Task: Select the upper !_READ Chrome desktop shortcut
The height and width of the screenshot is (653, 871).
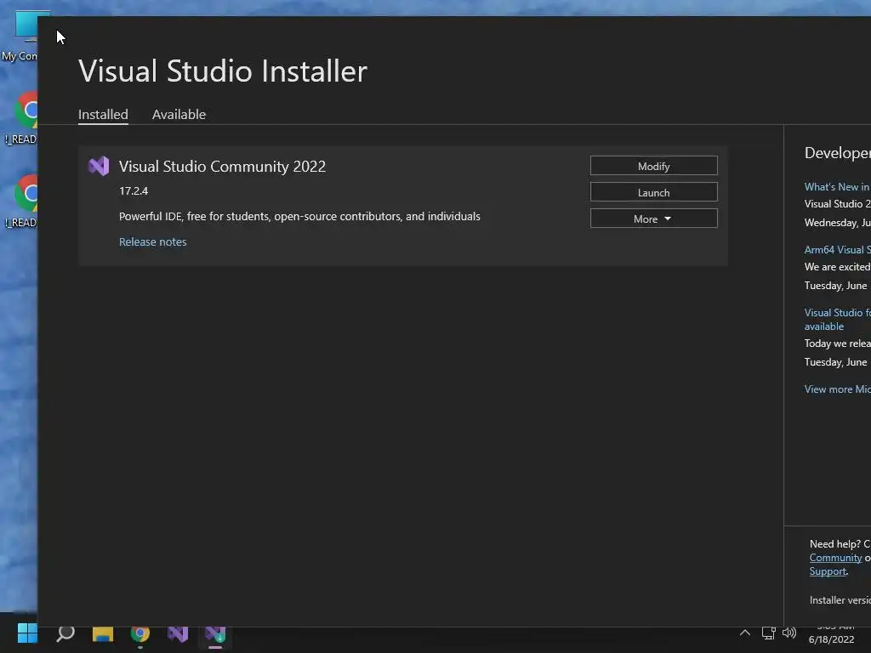Action: pyautogui.click(x=22, y=117)
